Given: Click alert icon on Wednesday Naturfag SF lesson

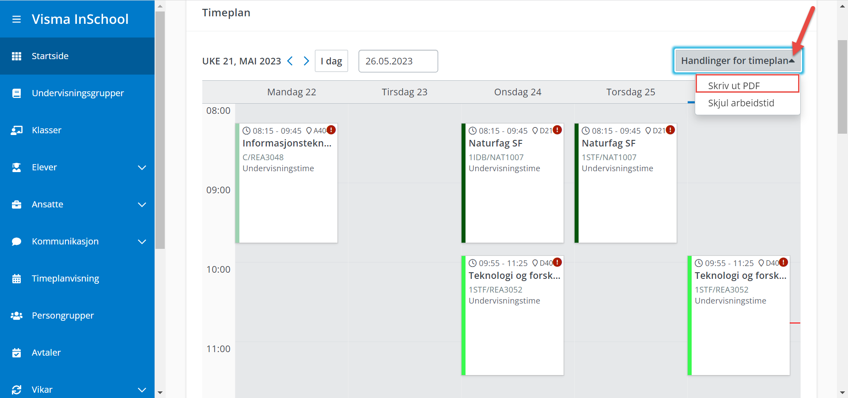Looking at the screenshot, I should (557, 130).
